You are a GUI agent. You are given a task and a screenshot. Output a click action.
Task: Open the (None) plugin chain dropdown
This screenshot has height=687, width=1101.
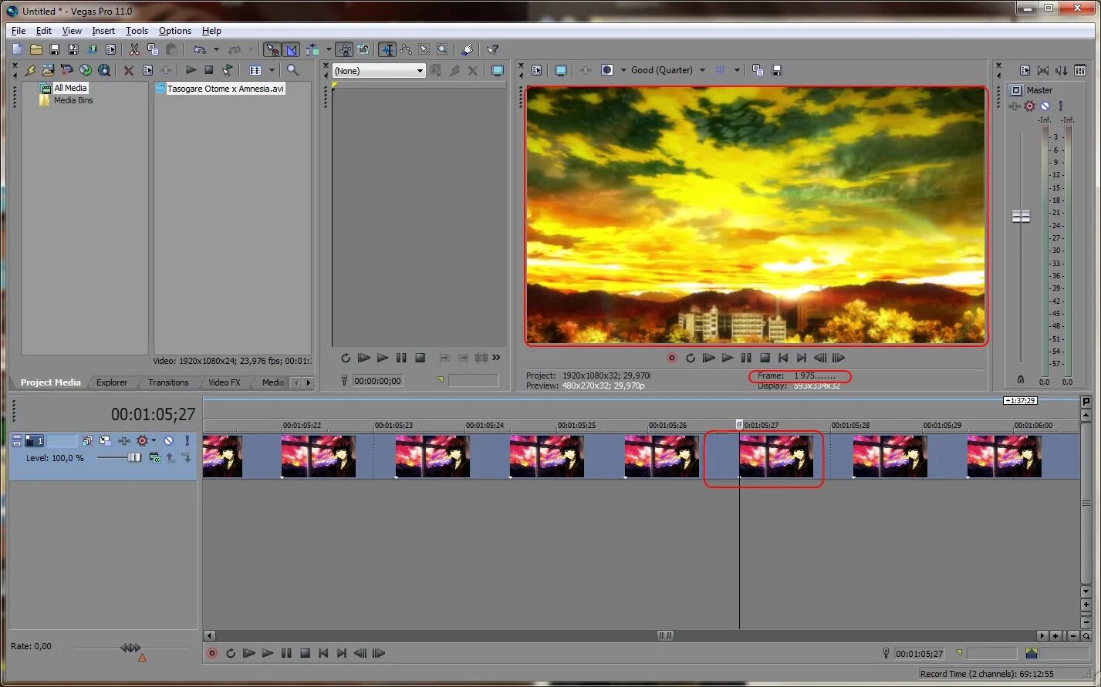pos(421,70)
